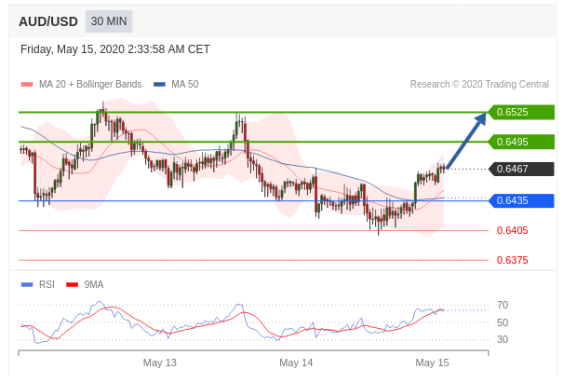The height and width of the screenshot is (383, 563).
Task: Click the 0.6467 current price tag
Action: click(521, 169)
